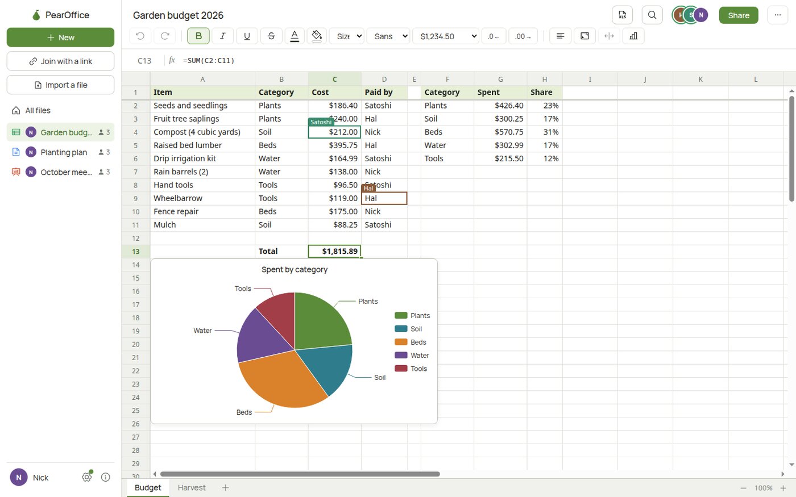The height and width of the screenshot is (497, 796).
Task: Toggle underline formatting
Action: (x=247, y=36)
